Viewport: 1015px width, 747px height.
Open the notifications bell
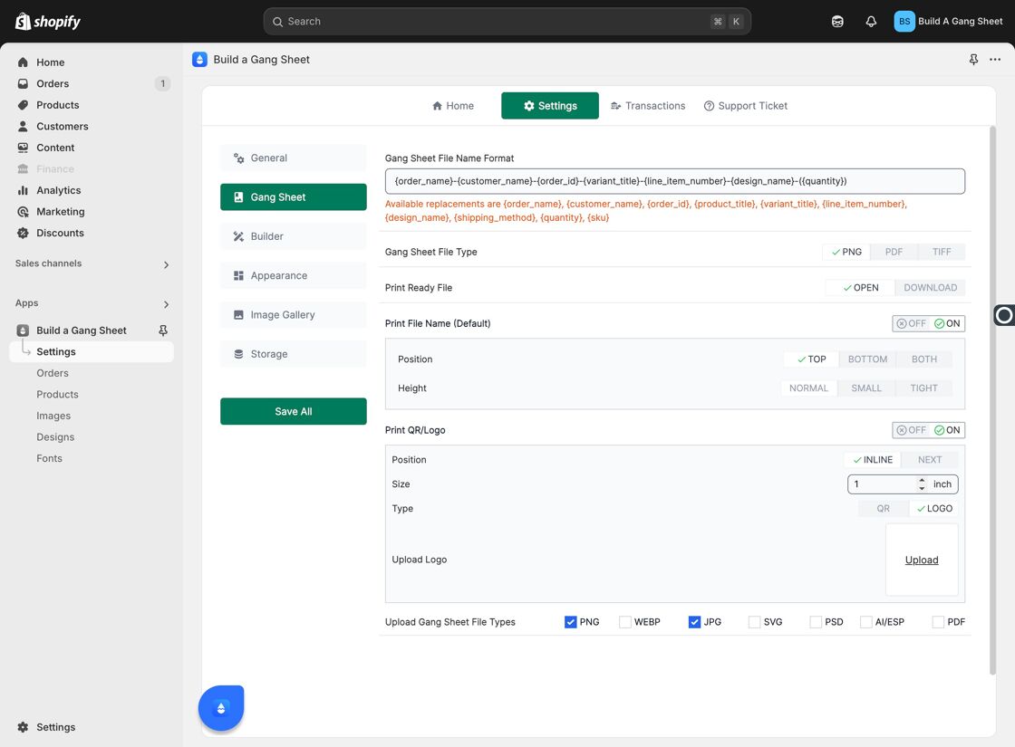(x=871, y=22)
